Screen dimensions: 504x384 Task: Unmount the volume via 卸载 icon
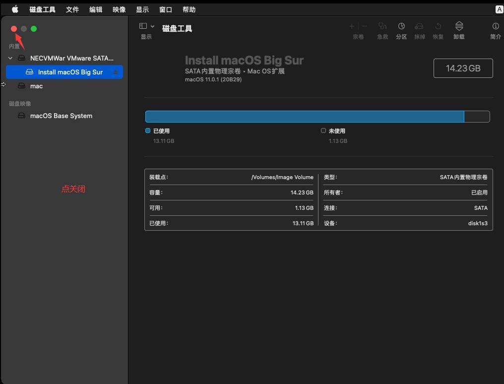[x=458, y=27]
